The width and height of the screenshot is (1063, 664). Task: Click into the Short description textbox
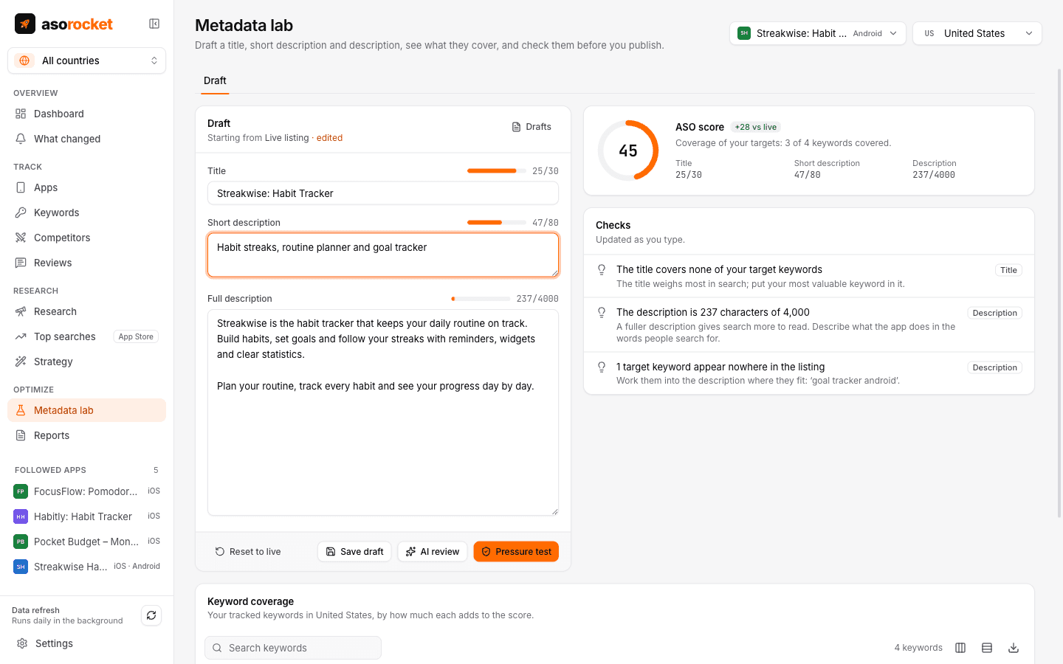(383, 255)
